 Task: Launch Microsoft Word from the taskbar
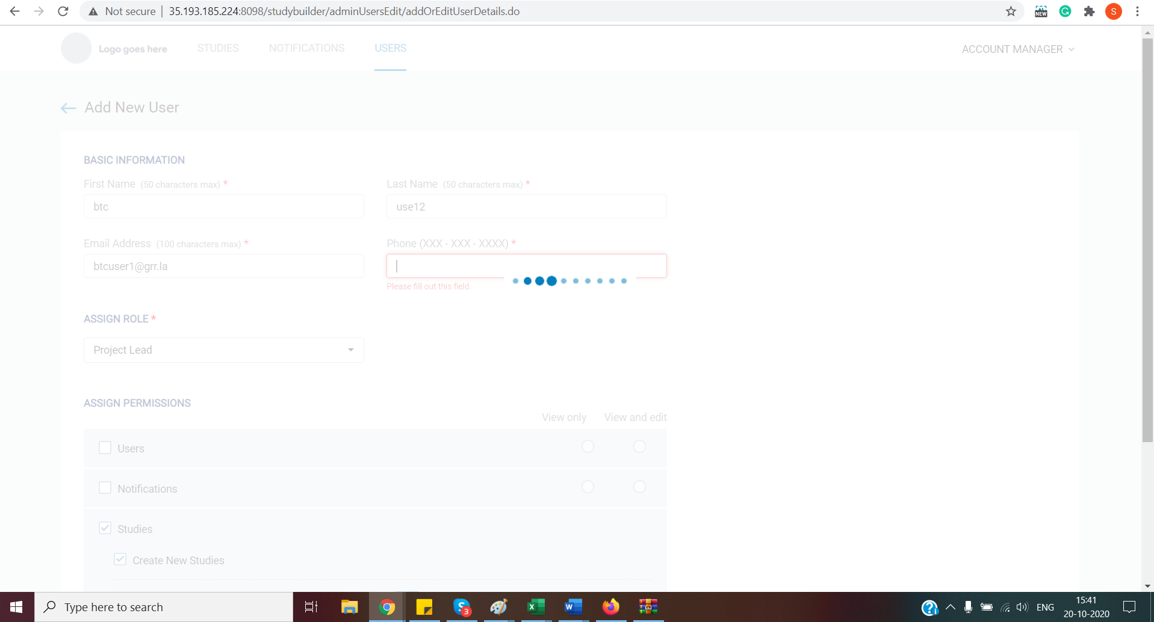[x=573, y=606]
